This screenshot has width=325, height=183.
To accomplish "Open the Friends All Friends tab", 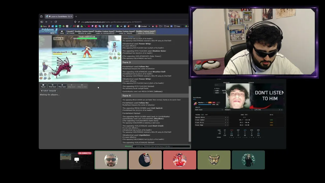I will point(70,32).
